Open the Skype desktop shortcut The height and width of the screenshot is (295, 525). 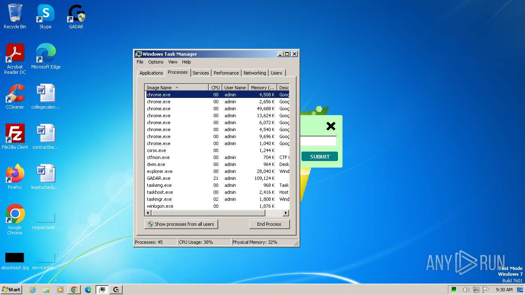click(45, 16)
